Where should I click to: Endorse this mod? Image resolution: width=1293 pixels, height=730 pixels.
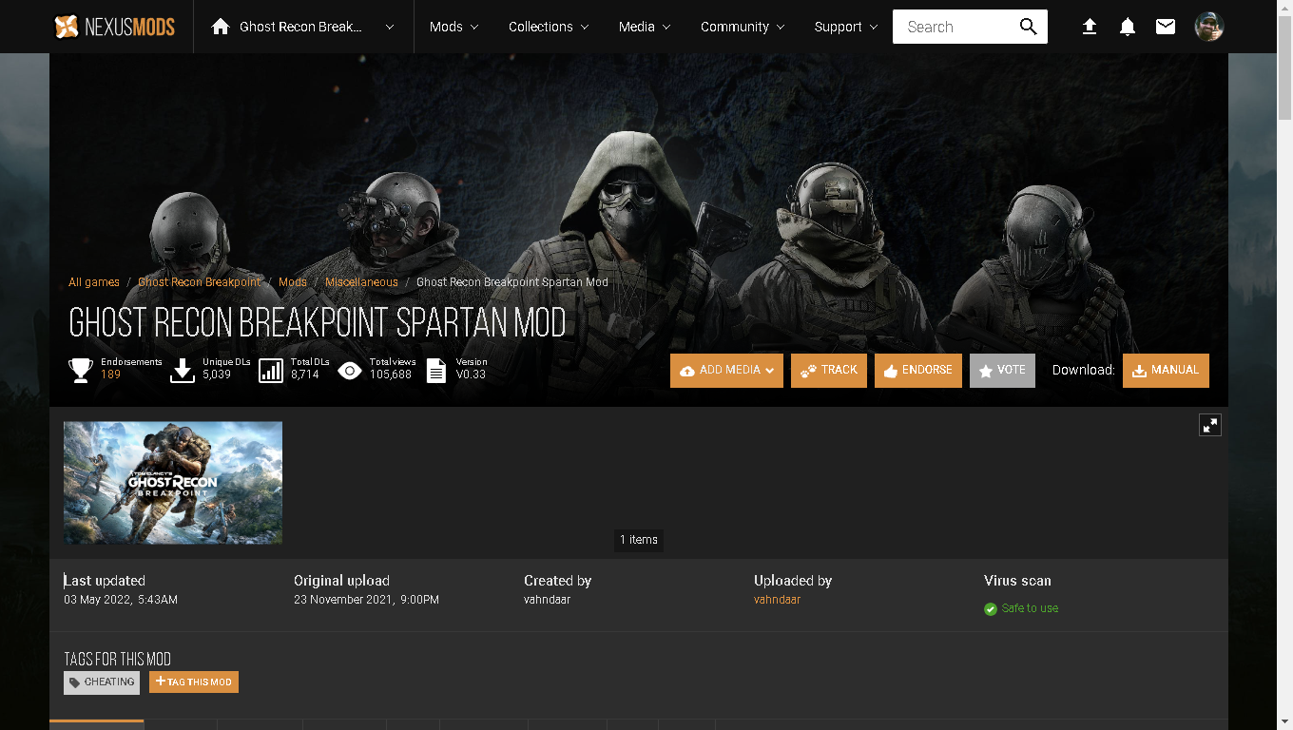(x=918, y=371)
